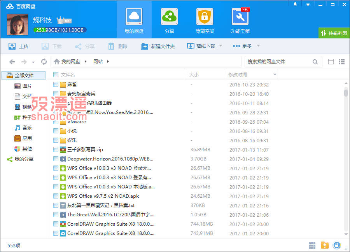Image resolution: width=350 pixels, height=252 pixels.
Task: Click the 离线下载 button
Action: coord(201,46)
